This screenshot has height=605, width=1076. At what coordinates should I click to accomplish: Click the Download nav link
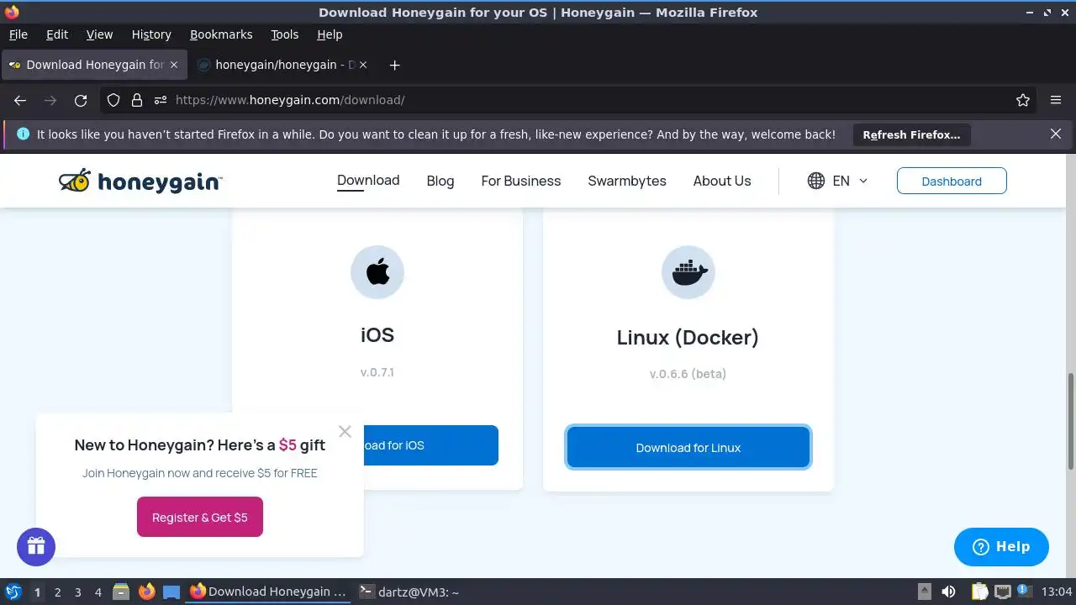coord(368,180)
